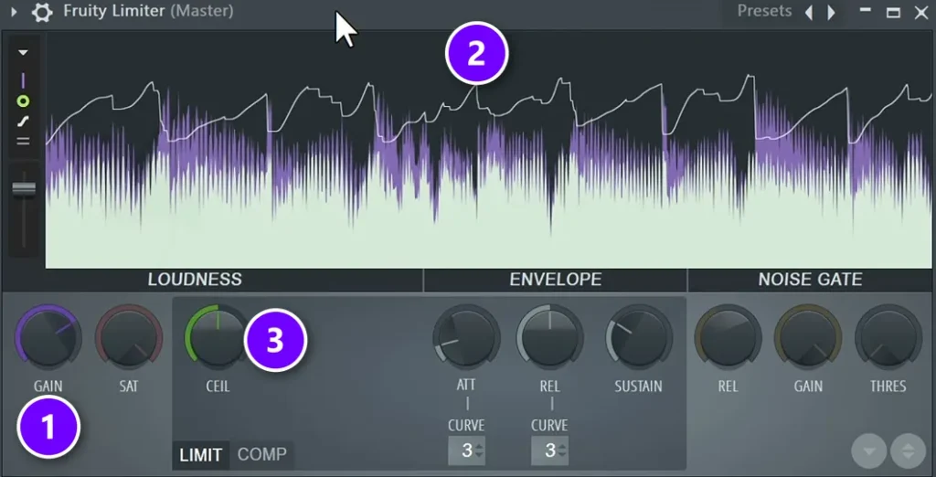Click the ENVELOPE section header
936x477 pixels.
coord(555,280)
